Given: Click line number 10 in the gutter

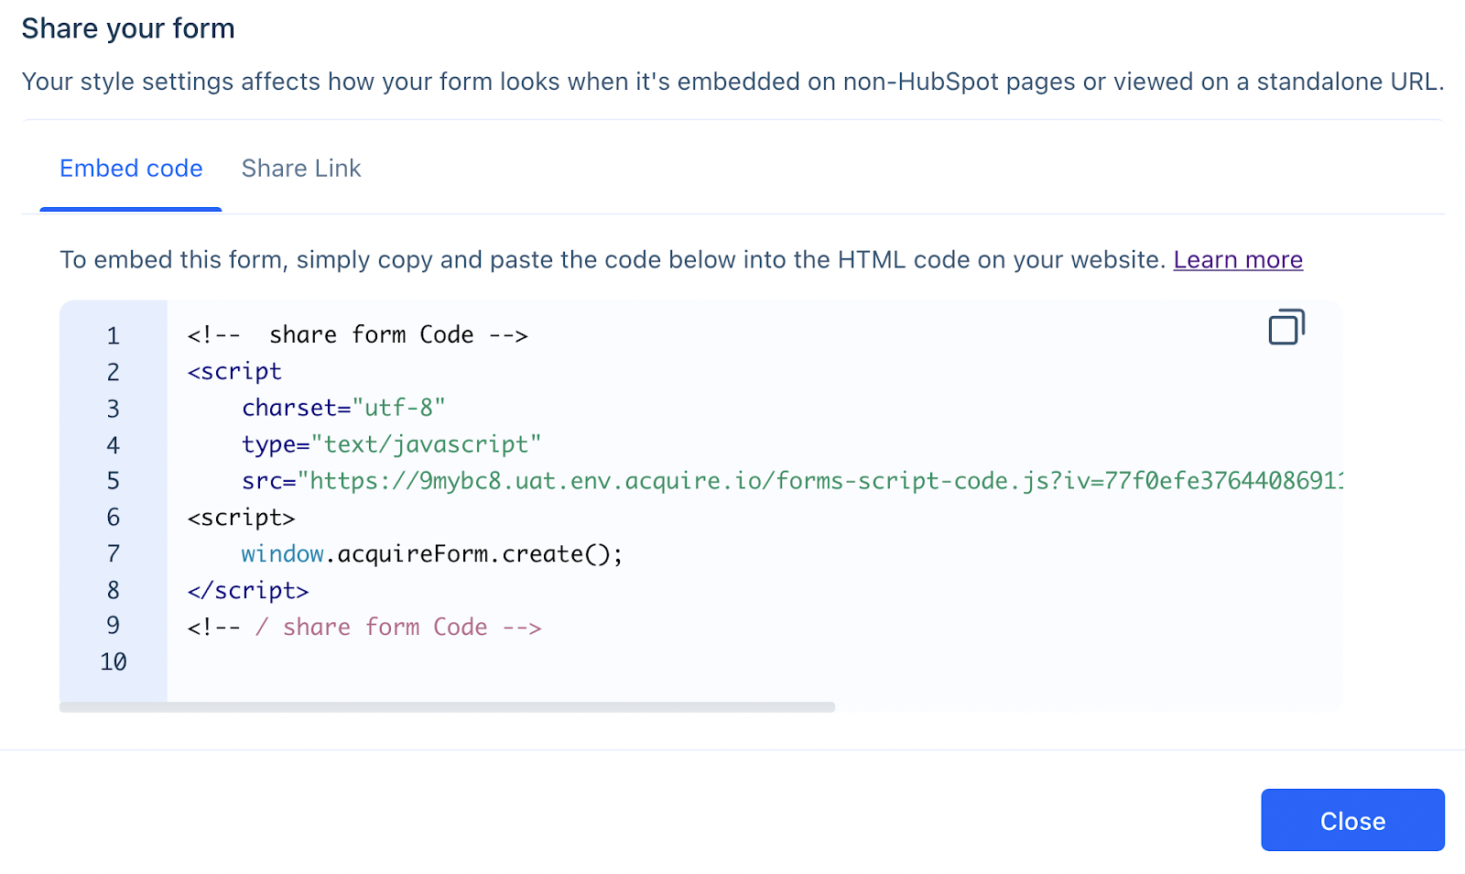Looking at the screenshot, I should coord(114,662).
